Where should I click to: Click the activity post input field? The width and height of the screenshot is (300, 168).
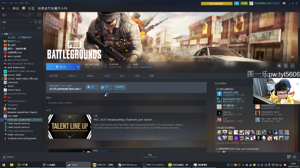click(126, 103)
